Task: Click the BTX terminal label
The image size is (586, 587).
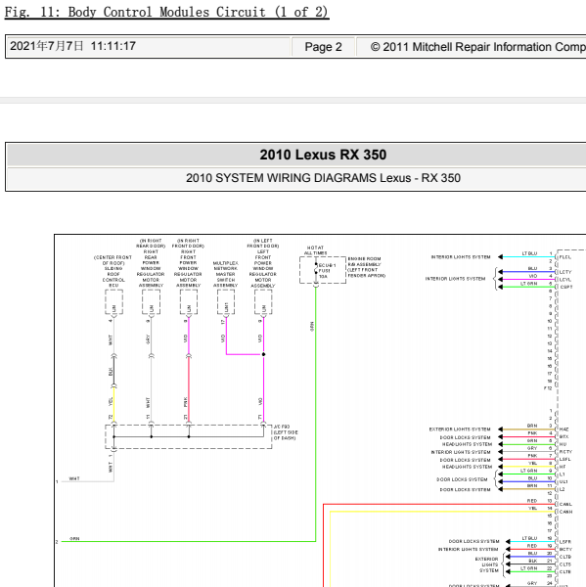Action: click(563, 437)
